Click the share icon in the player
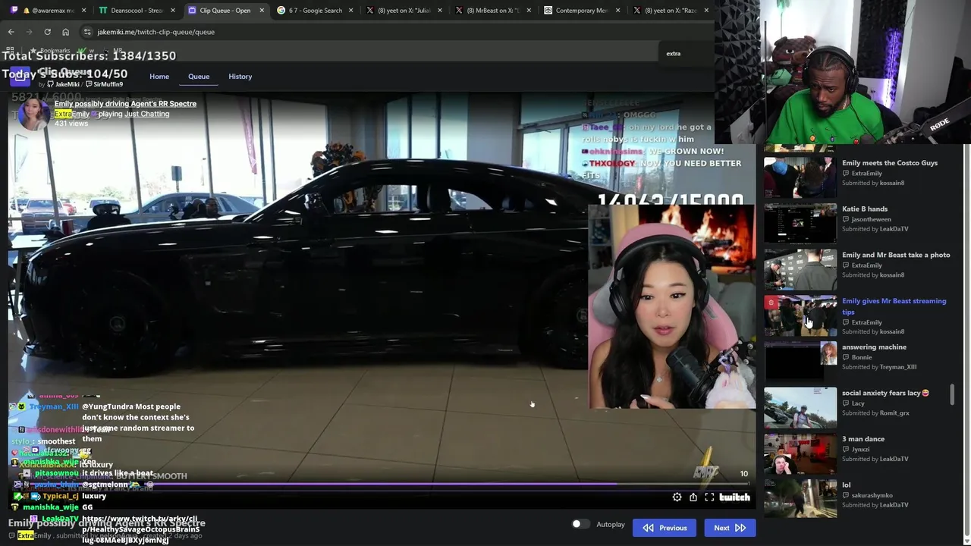Image resolution: width=971 pixels, height=546 pixels. click(x=693, y=497)
